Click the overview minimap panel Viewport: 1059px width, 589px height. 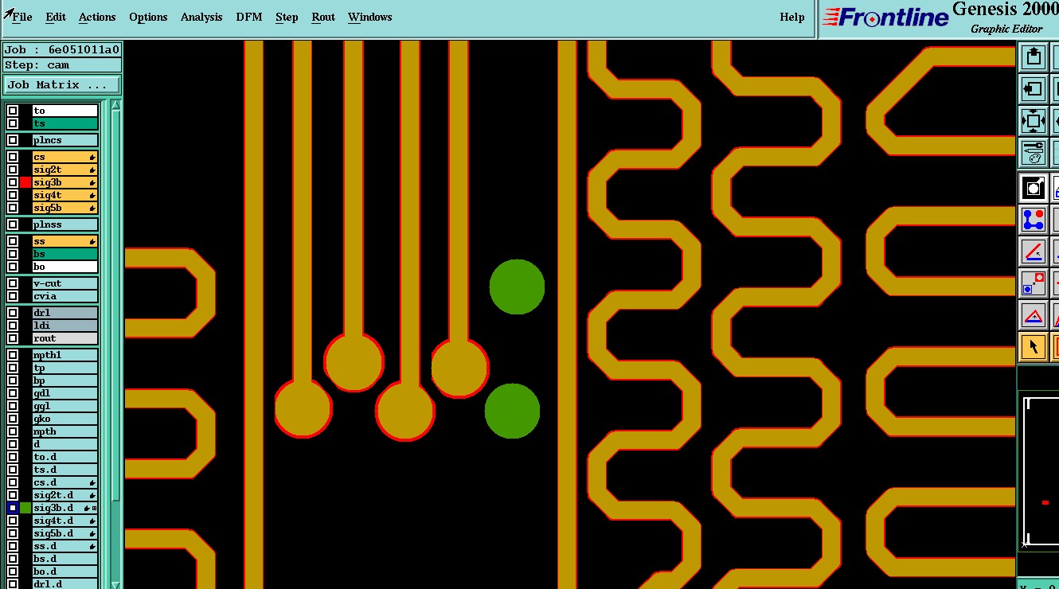tap(1039, 470)
